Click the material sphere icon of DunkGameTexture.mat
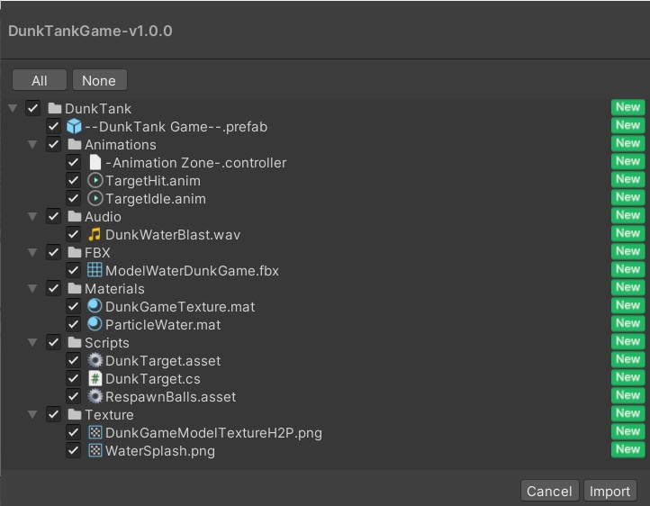 point(95,306)
